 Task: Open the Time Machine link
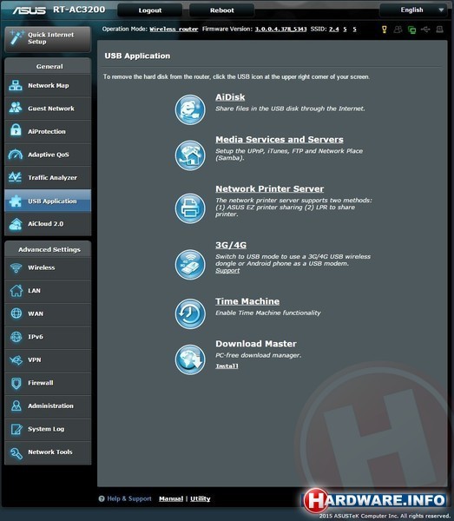click(247, 301)
